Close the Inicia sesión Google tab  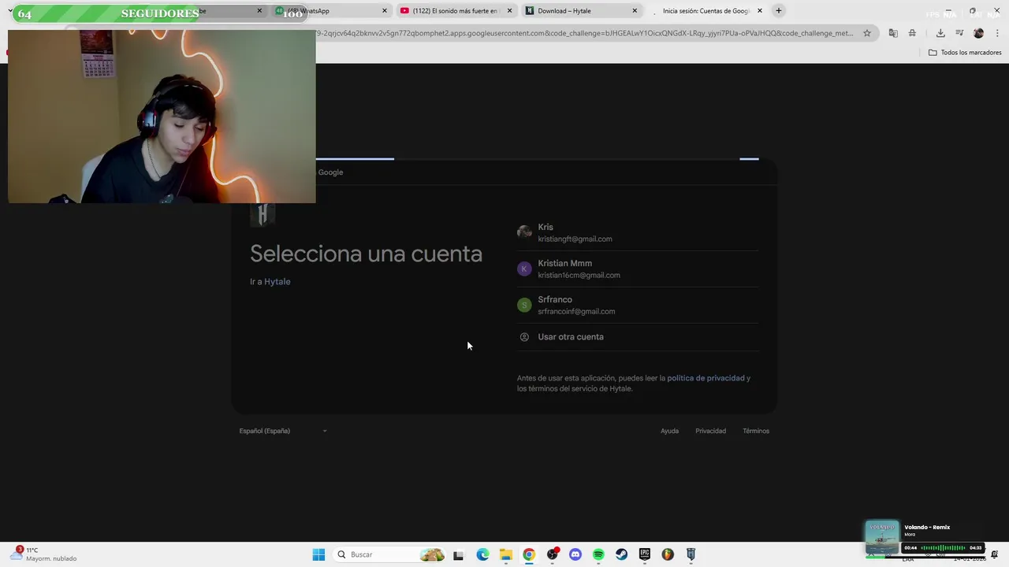760,11
